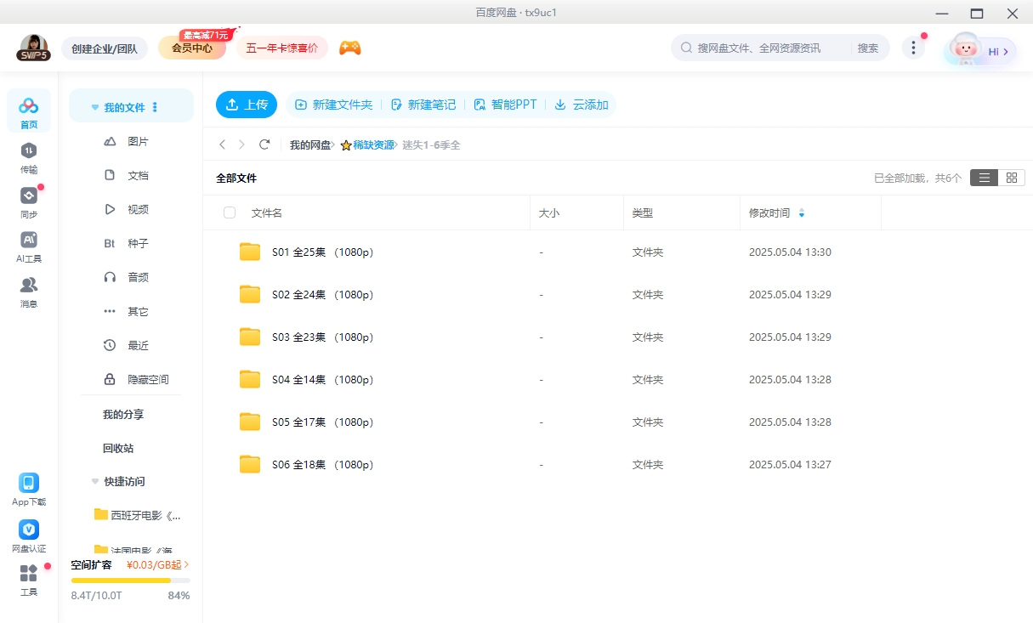Collapse the 我的文件 tree section
The width and height of the screenshot is (1033, 623).
[x=96, y=108]
